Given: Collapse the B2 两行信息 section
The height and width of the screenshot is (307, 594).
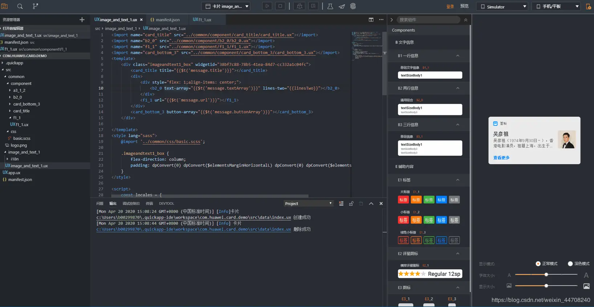Looking at the screenshot, I should [x=457, y=88].
